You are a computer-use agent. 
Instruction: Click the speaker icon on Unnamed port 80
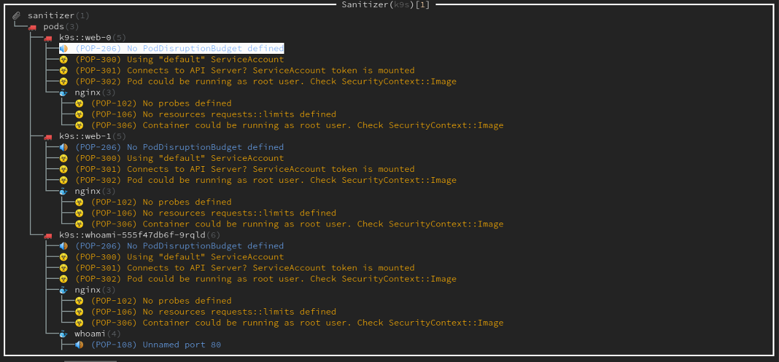pyautogui.click(x=79, y=345)
